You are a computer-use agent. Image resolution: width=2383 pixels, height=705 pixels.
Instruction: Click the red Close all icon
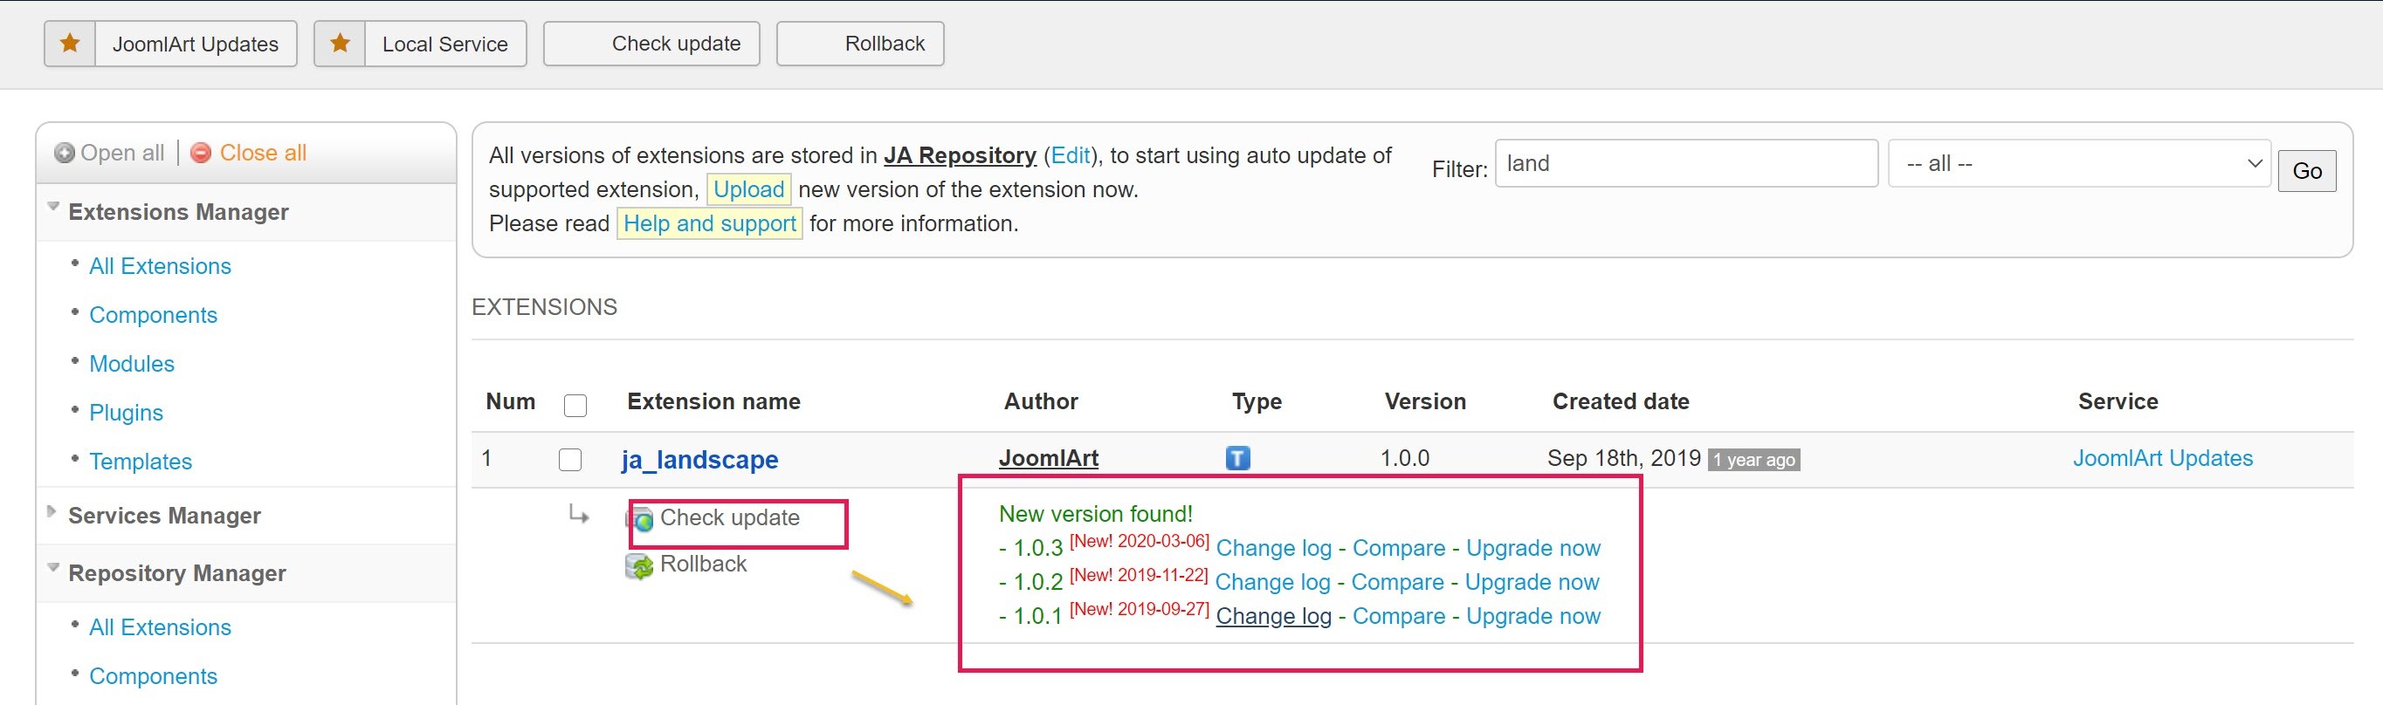pos(201,154)
